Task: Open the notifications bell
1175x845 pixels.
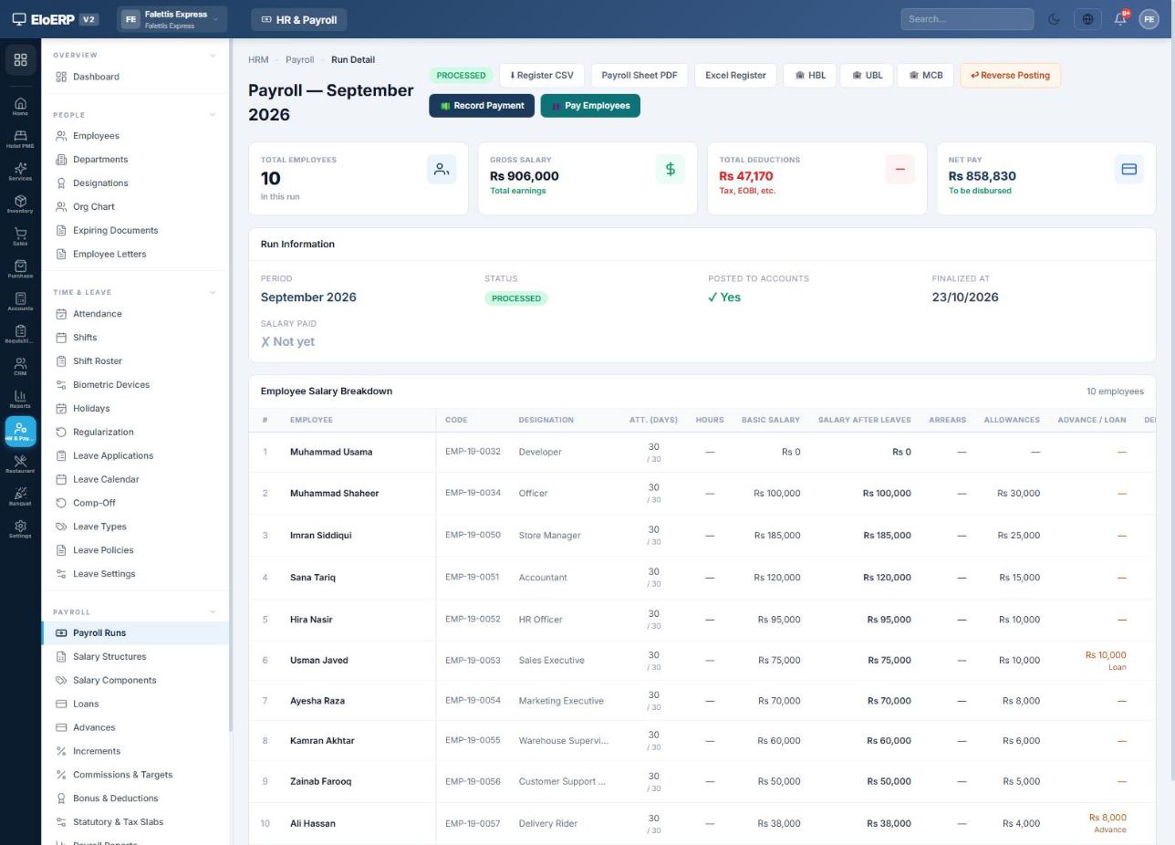Action: pyautogui.click(x=1120, y=19)
